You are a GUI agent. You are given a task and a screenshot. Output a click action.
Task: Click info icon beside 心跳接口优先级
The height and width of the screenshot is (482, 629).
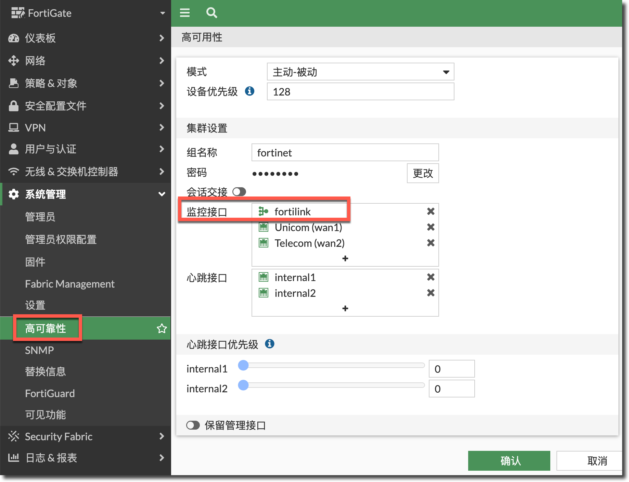pyautogui.click(x=270, y=344)
